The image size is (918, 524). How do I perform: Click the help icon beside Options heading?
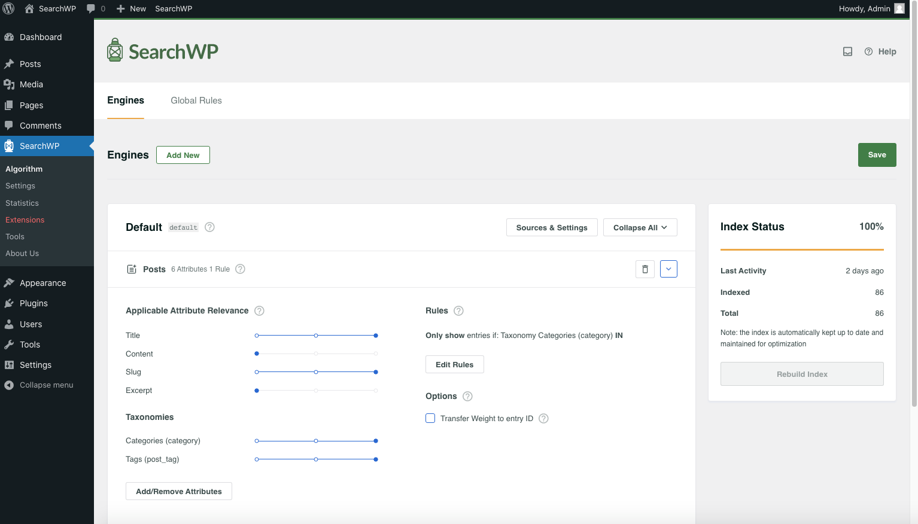click(467, 396)
